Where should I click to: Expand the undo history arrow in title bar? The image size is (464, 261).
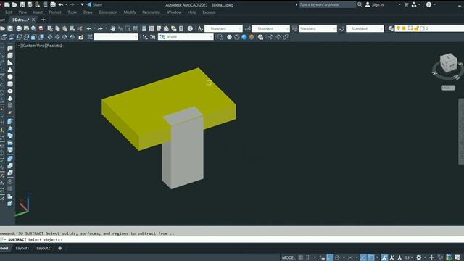66,5
